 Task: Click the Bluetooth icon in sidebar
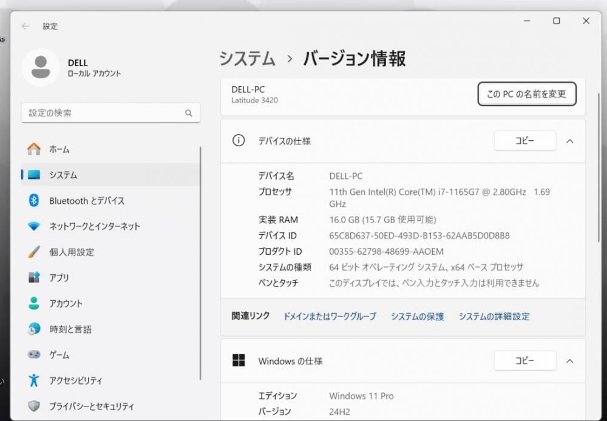tap(33, 200)
